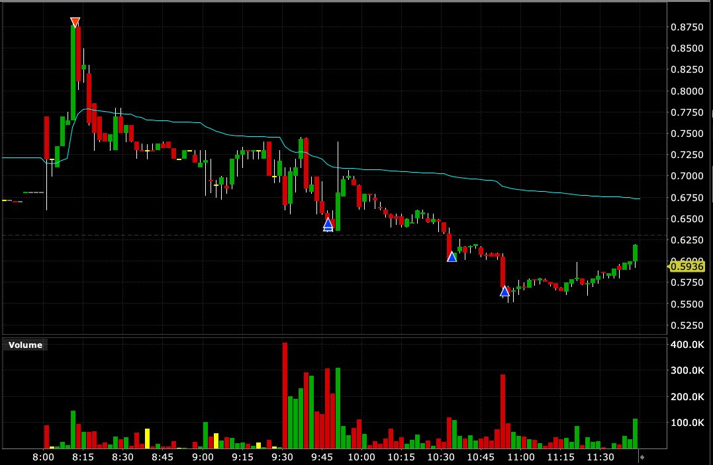
Task: Click the 9:30 time axis label
Action: [x=282, y=457]
